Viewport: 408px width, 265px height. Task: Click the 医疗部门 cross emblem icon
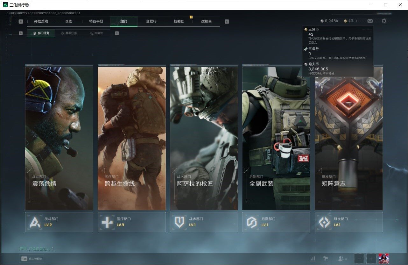click(107, 222)
